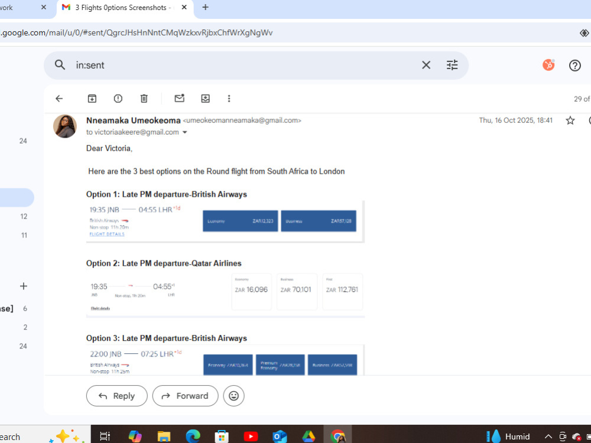This screenshot has width=591, height=443.
Task: Open Option 2 Qatar Airlines screenshot
Action: (225, 294)
